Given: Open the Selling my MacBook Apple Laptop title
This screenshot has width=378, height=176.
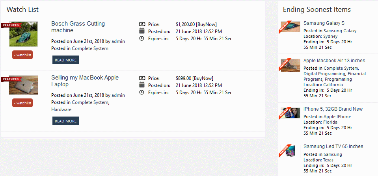Looking at the screenshot, I should (x=85, y=81).
